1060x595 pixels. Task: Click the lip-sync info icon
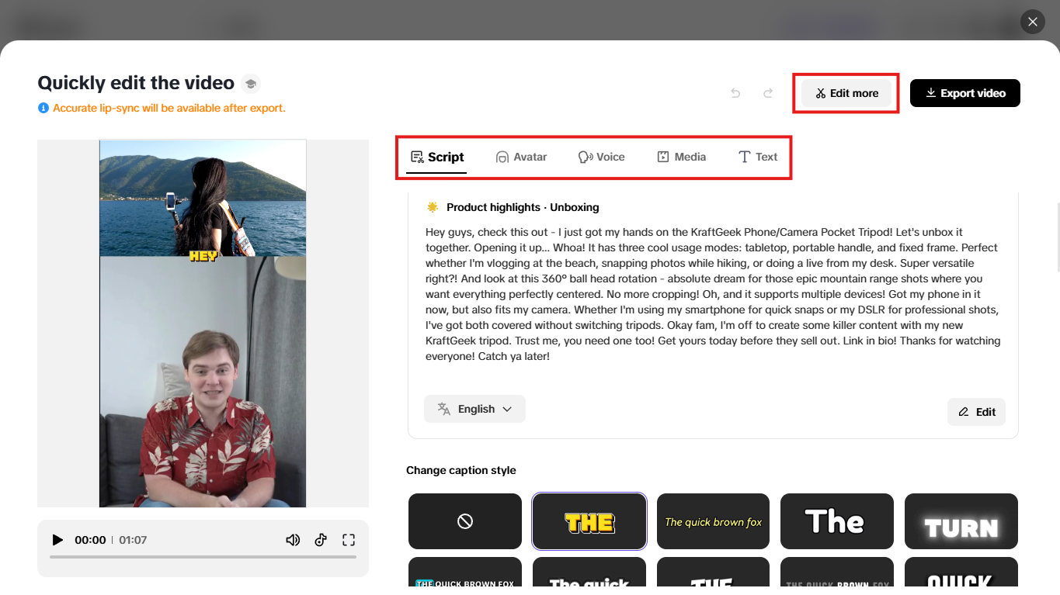(43, 108)
